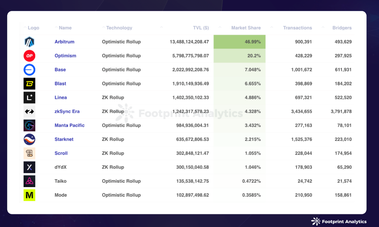Click the dYdX name cell
379x227 pixels.
60,167
